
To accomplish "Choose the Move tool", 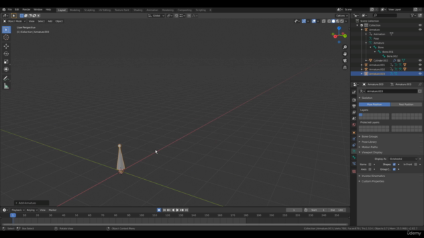I will pyautogui.click(x=6, y=46).
